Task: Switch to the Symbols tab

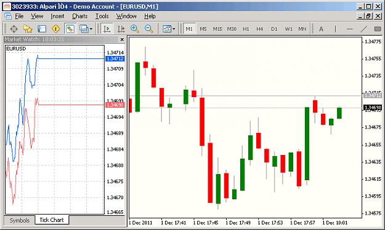Action: 19,220
